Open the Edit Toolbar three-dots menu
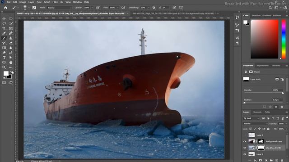289x162 pixels. click(x=11, y=67)
